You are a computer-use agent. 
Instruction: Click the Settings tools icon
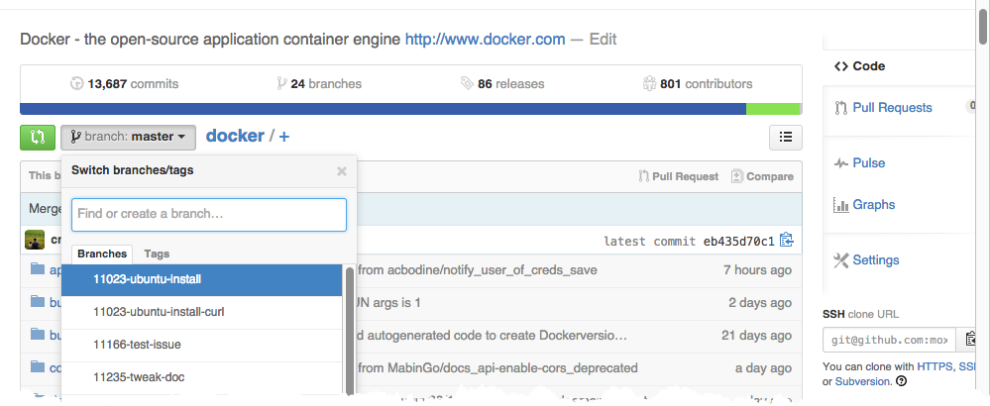[x=841, y=260]
